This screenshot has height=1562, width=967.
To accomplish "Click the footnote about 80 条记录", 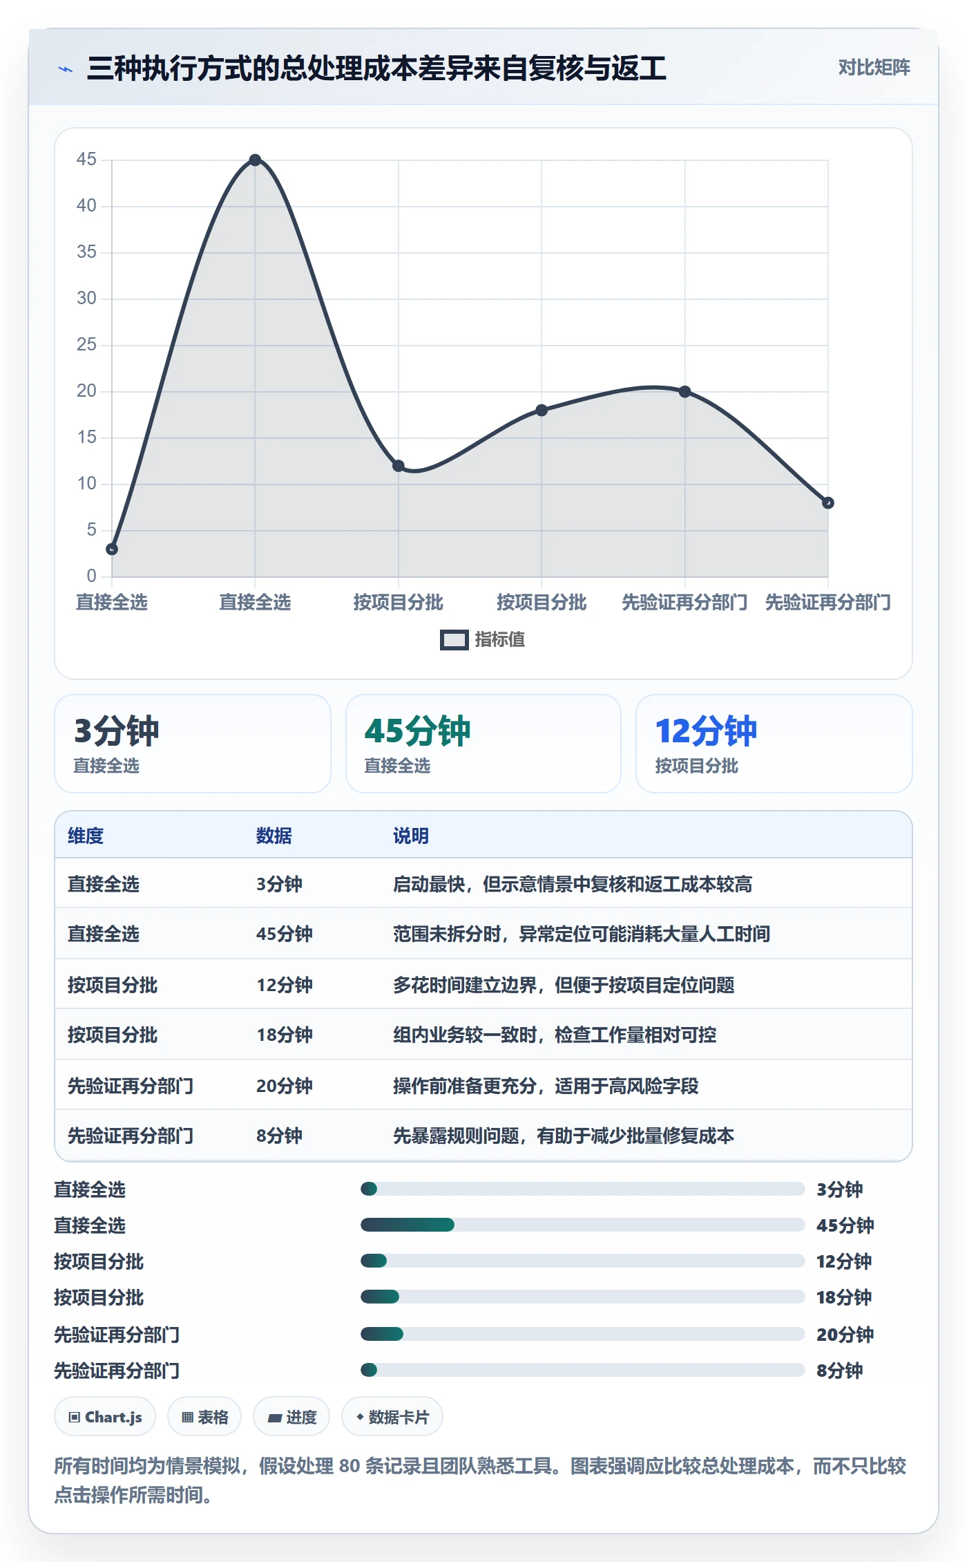I will pos(480,1480).
